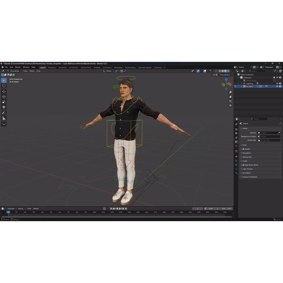The width and height of the screenshot is (283, 283).
Task: Click End frame field 250
Action: (x=226, y=209)
